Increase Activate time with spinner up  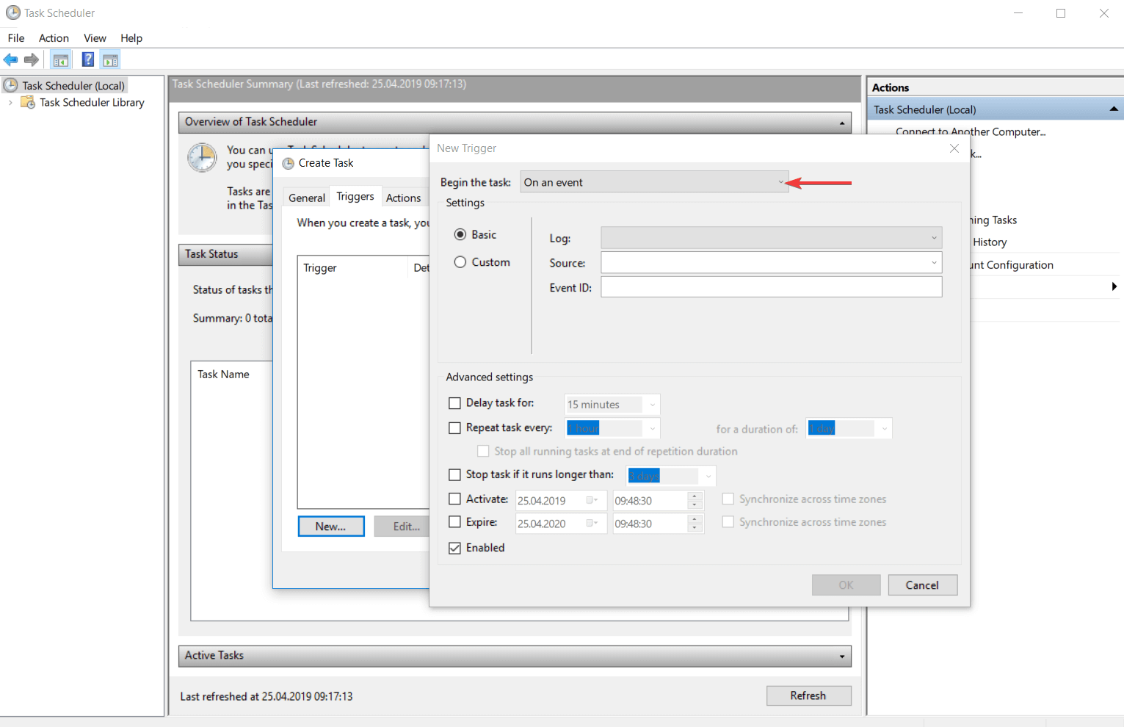(695, 496)
